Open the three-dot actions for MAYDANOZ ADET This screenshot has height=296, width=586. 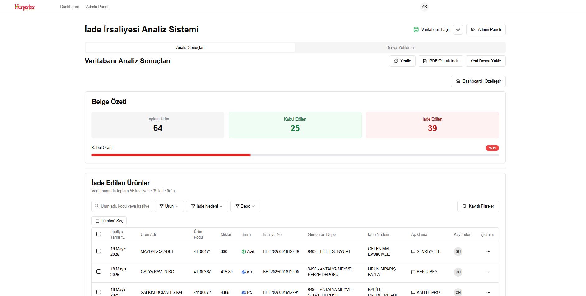point(488,251)
